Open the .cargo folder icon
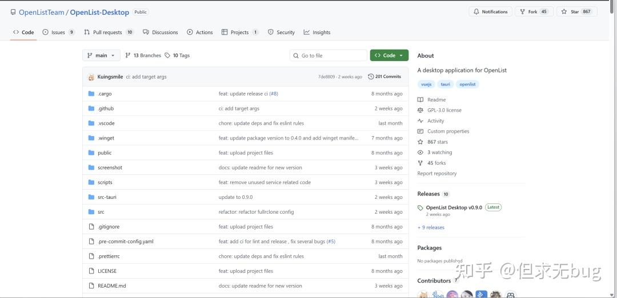 pos(91,93)
